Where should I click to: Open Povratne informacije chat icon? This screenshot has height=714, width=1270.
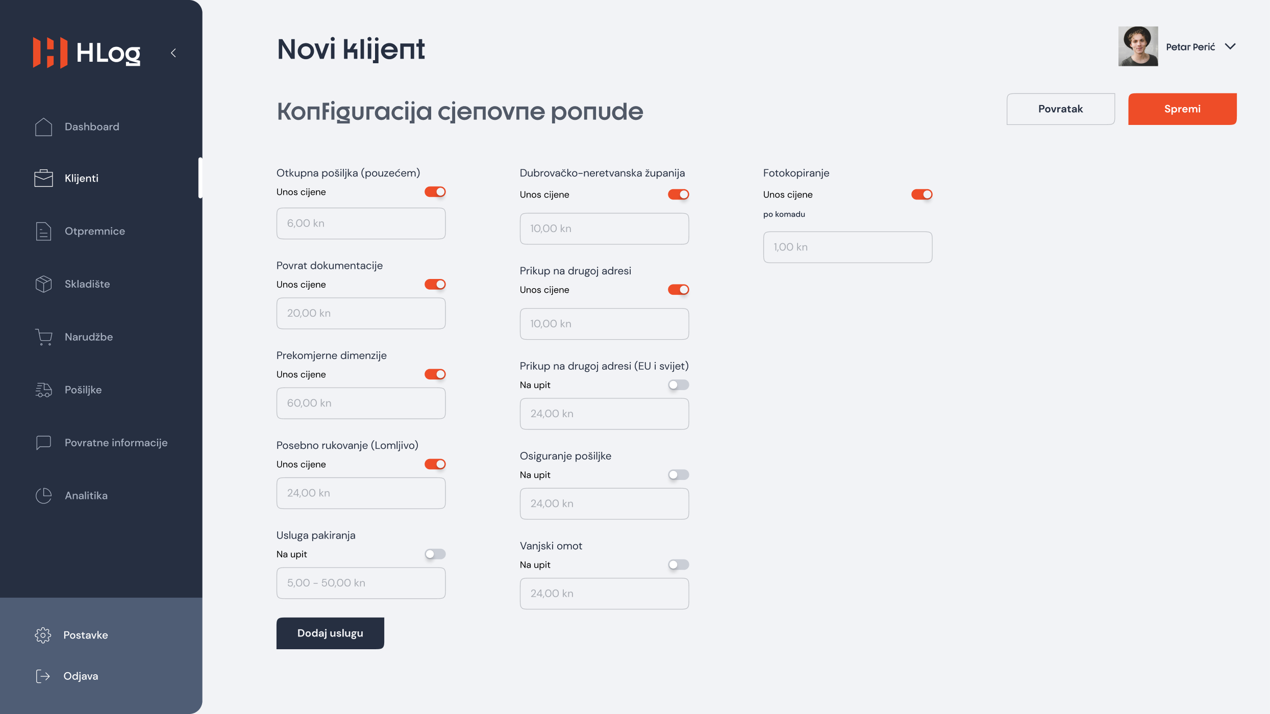tap(43, 443)
